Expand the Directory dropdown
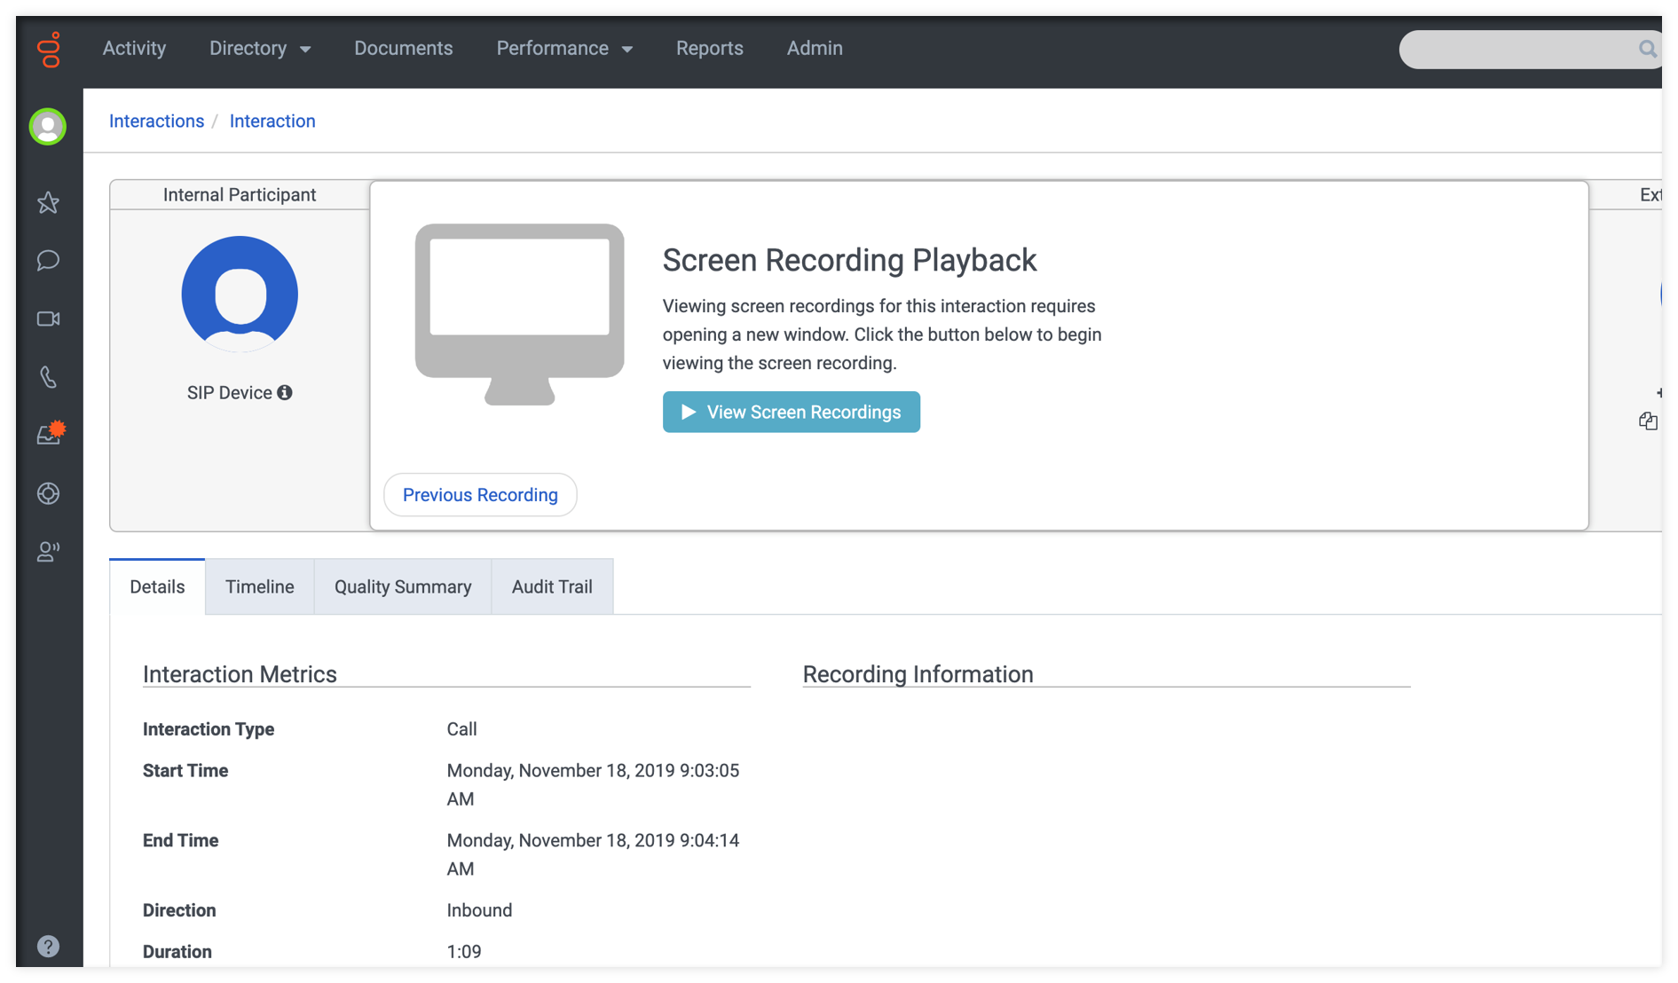This screenshot has width=1678, height=983. [260, 49]
